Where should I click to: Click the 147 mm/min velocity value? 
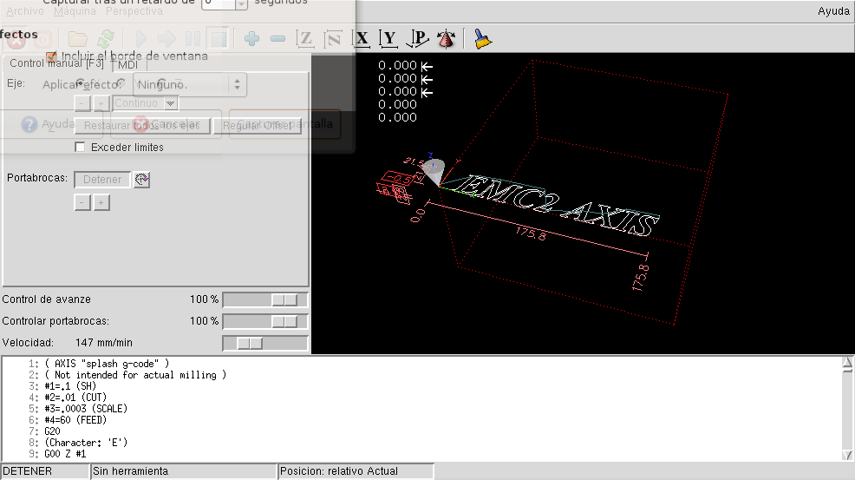point(103,343)
